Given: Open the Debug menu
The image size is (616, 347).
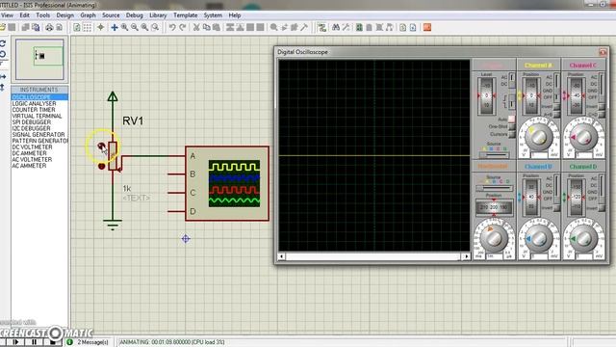Looking at the screenshot, I should [135, 15].
